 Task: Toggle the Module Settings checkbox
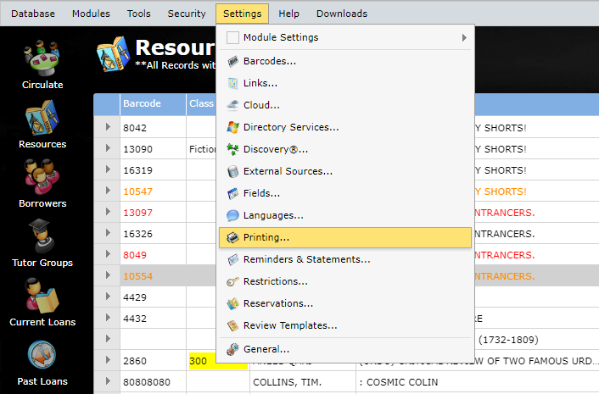tap(232, 37)
